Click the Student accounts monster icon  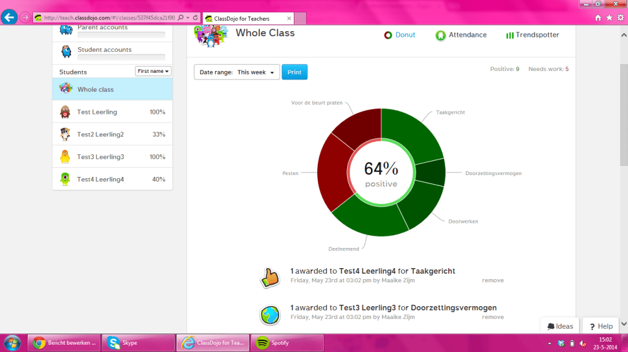[66, 51]
